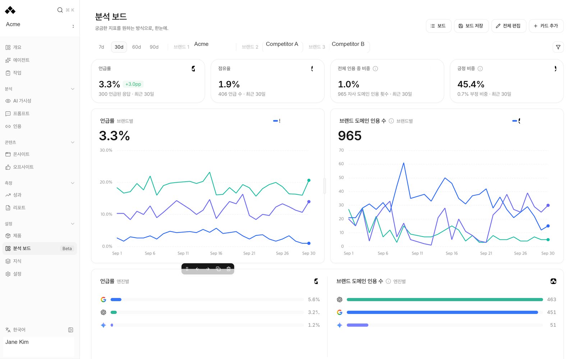This screenshot has height=359, width=575.
Task: Select the 7d time range
Action: tap(101, 47)
